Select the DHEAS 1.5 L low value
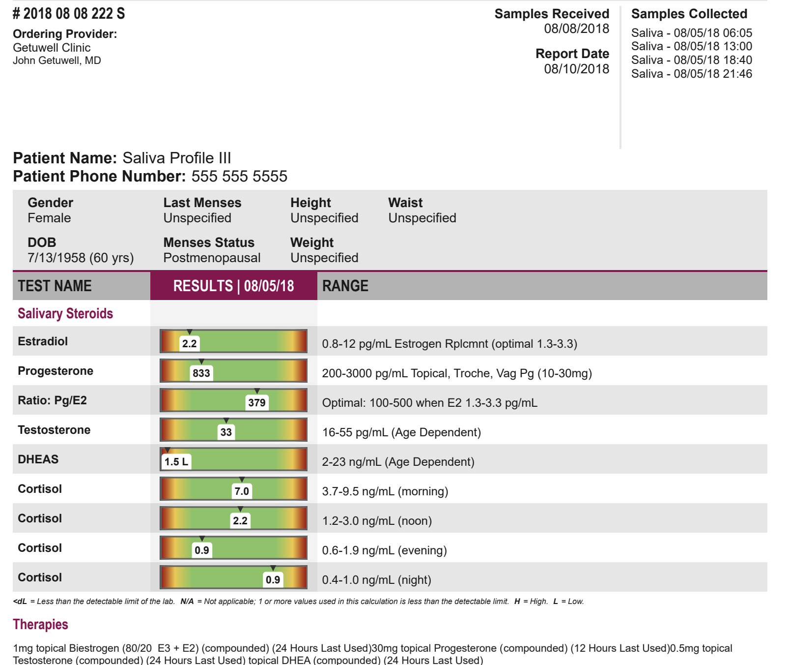This screenshot has height=665, width=787. [x=176, y=461]
